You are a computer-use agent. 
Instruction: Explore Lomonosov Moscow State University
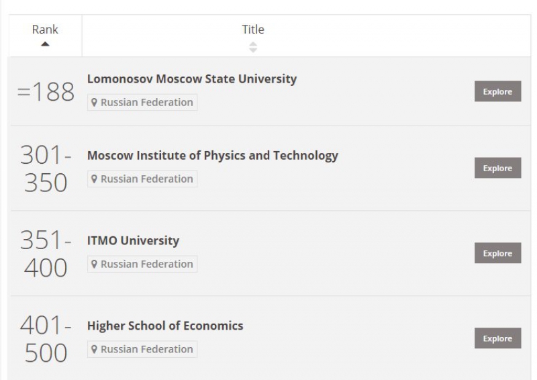[497, 91]
